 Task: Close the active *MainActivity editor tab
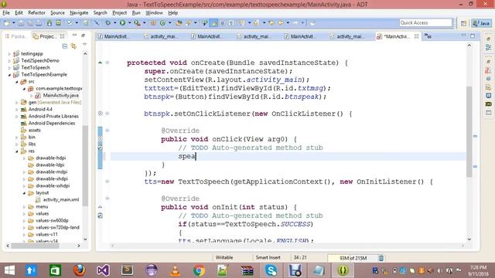point(416,36)
